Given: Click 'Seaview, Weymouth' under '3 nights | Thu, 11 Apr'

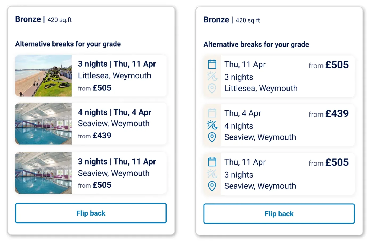Looking at the screenshot, I should coord(114,173).
